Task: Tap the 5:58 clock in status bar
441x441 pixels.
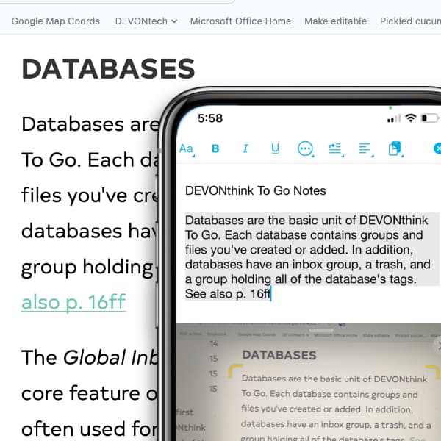Action: (210, 118)
